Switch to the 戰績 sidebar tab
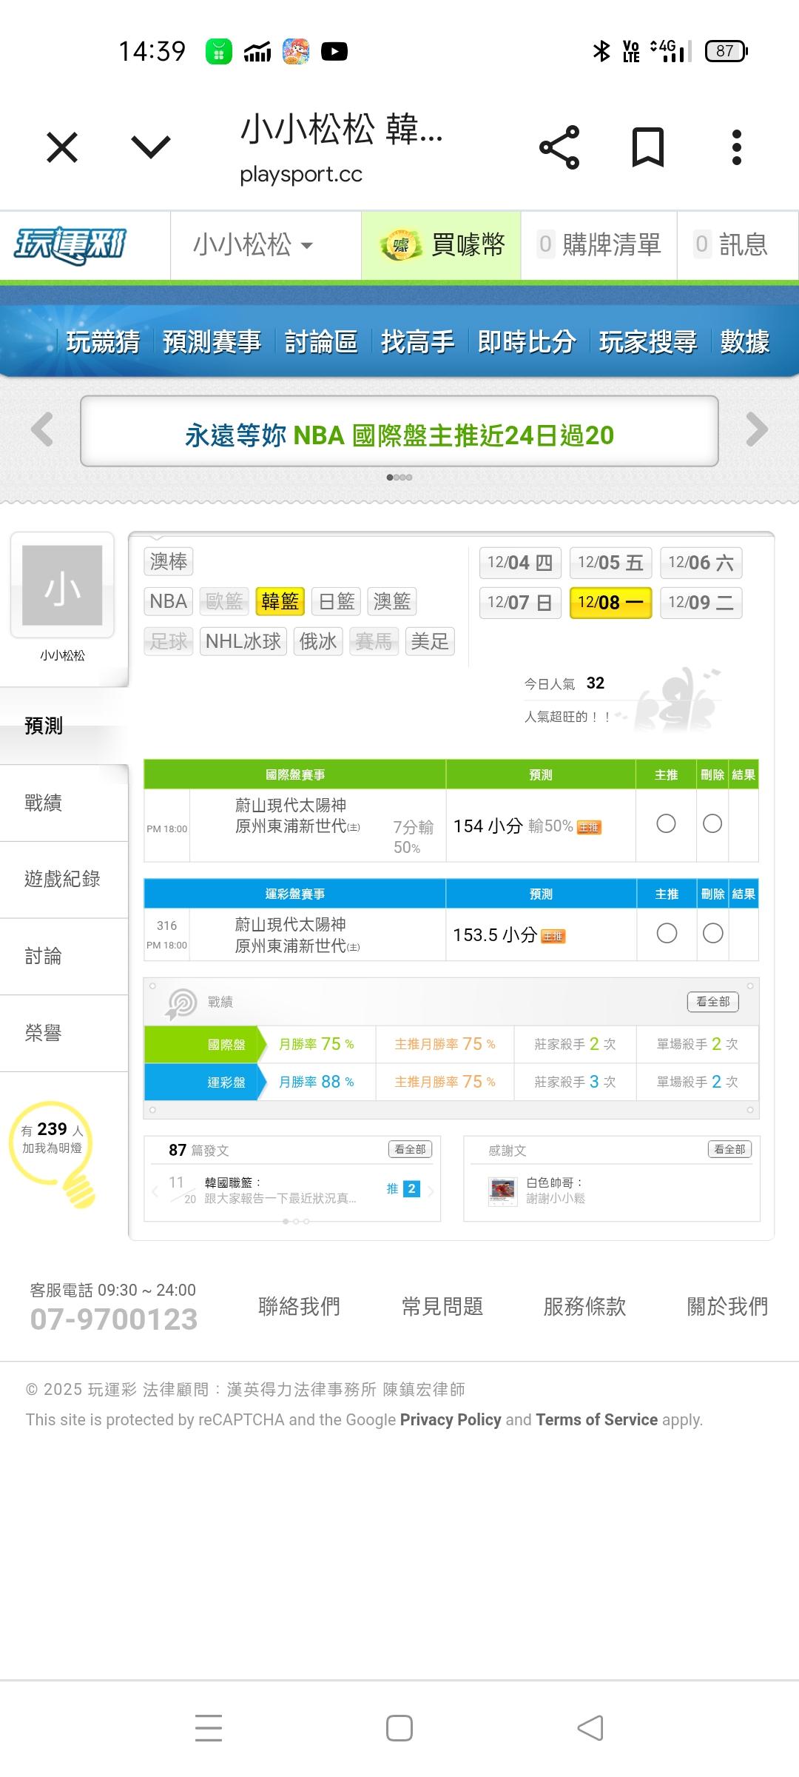799x1777 pixels. pos(44,803)
